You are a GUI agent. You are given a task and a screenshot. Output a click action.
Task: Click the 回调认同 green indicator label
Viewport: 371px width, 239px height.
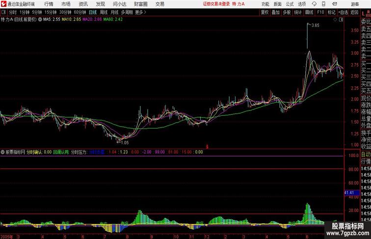[61, 152]
